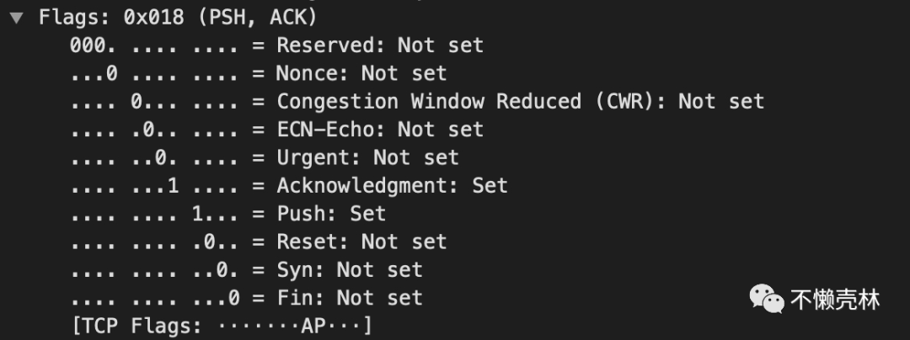Select the TCP Flags summary line
Image resolution: width=910 pixels, height=340 pixels.
coord(221,326)
